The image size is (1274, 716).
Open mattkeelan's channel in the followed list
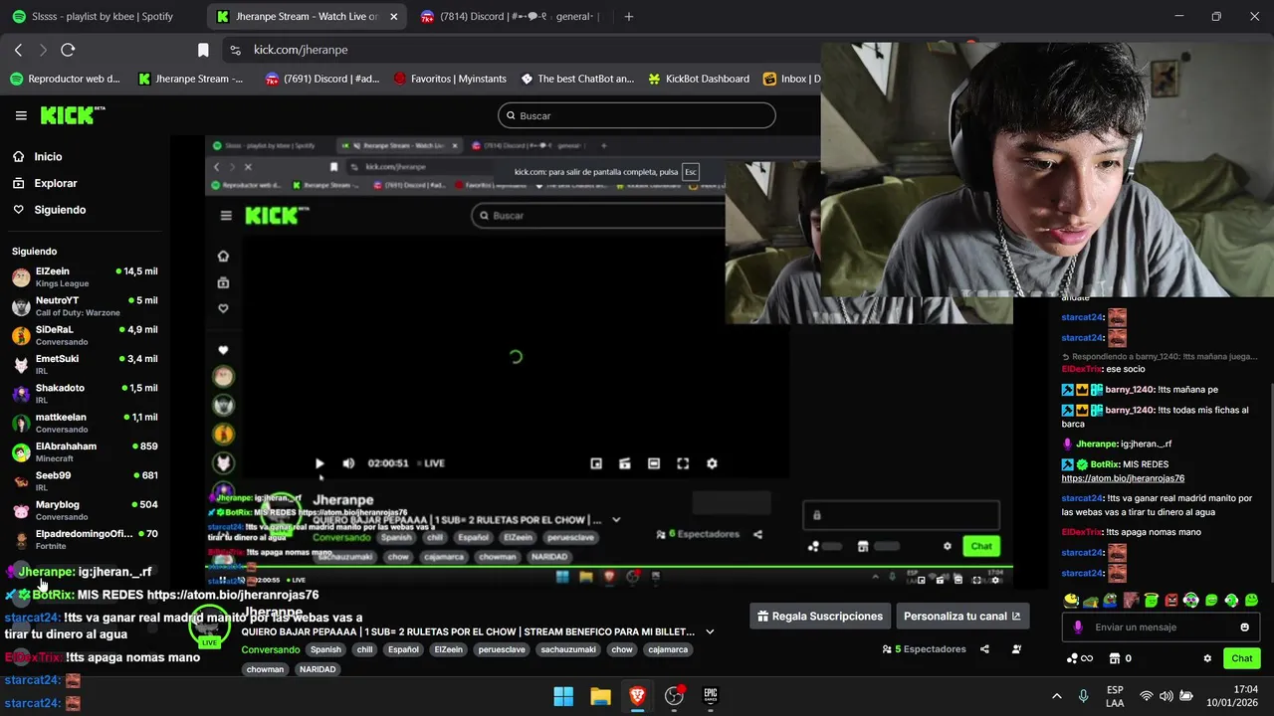[85, 423]
